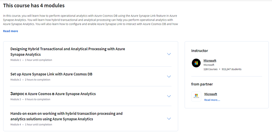The width and height of the screenshot is (272, 138).
Task: Expand Module 1 chevron arrow
Action: (169, 54)
